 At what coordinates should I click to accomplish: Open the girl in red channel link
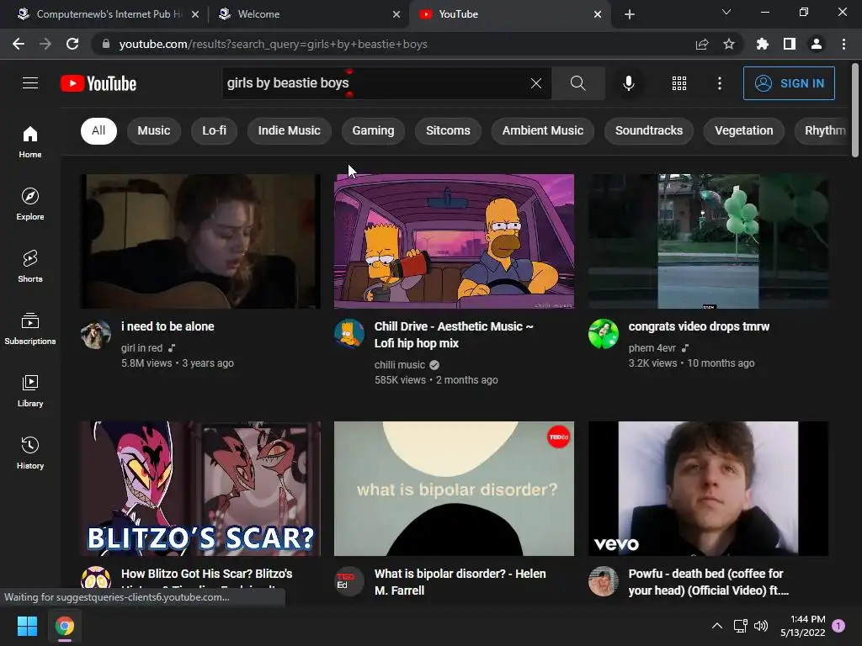[141, 347]
